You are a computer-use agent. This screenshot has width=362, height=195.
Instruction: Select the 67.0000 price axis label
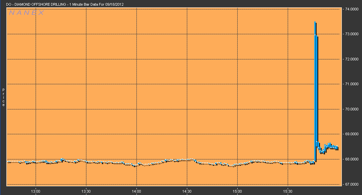click(x=352, y=184)
